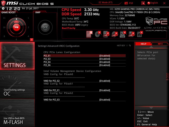Click the back arrow next to HOT KEY
The width and height of the screenshot is (169, 127).
[130, 45]
